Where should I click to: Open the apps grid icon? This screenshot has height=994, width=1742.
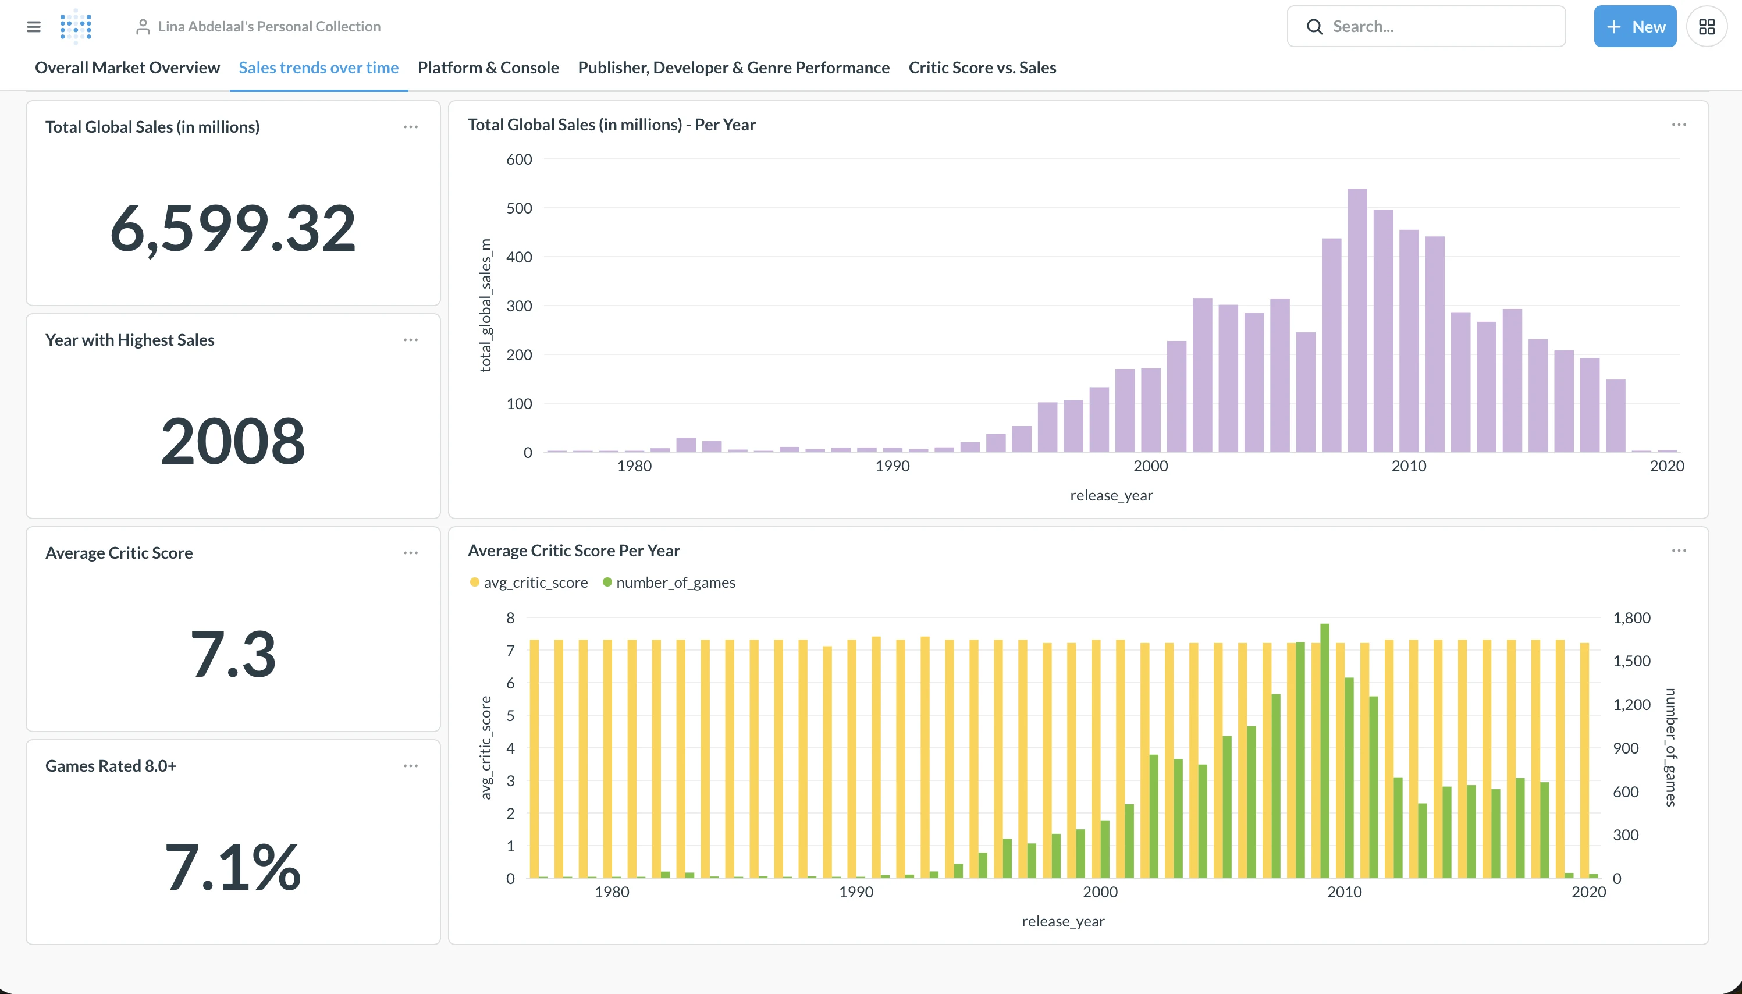[1707, 27]
